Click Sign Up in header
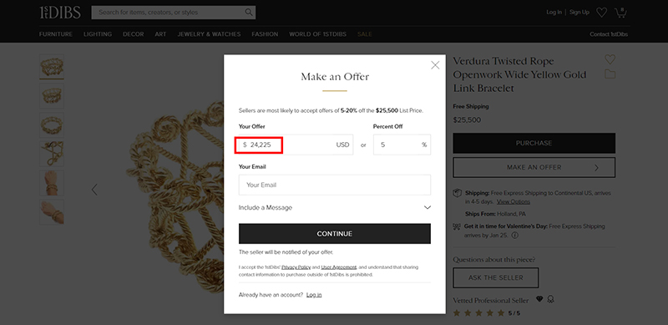The image size is (668, 325). click(579, 12)
